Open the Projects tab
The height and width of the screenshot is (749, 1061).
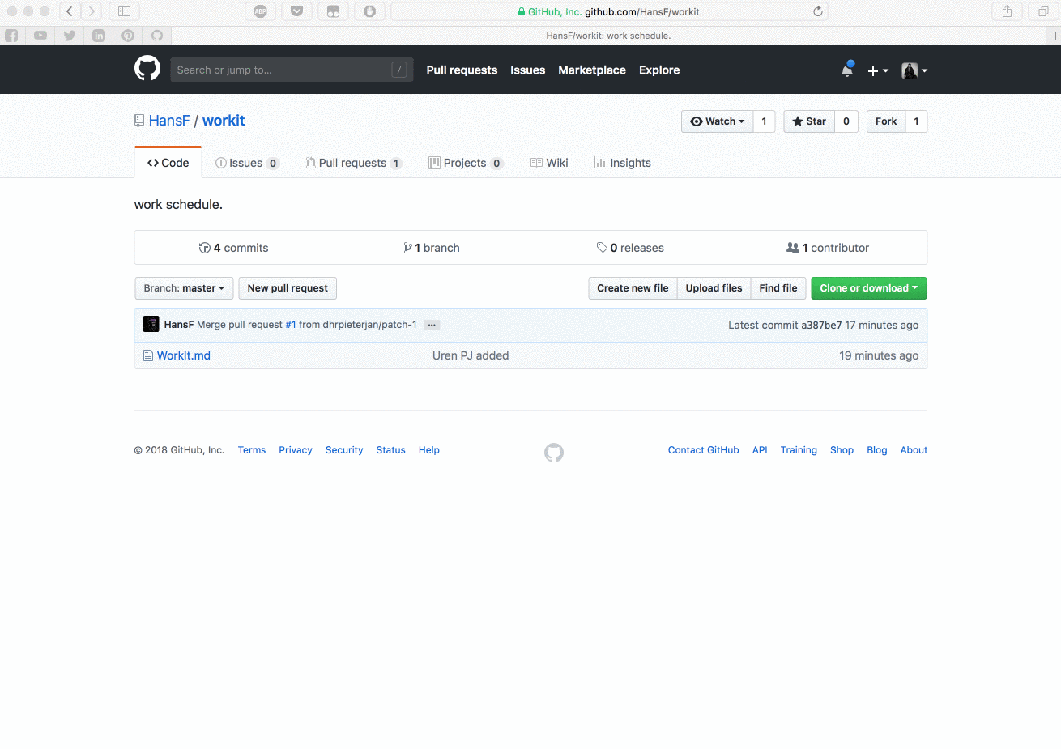pos(466,163)
